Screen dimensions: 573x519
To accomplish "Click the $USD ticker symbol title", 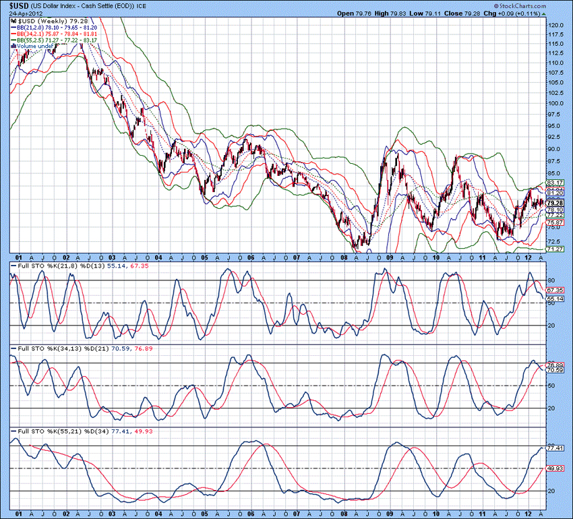I will click(x=18, y=5).
